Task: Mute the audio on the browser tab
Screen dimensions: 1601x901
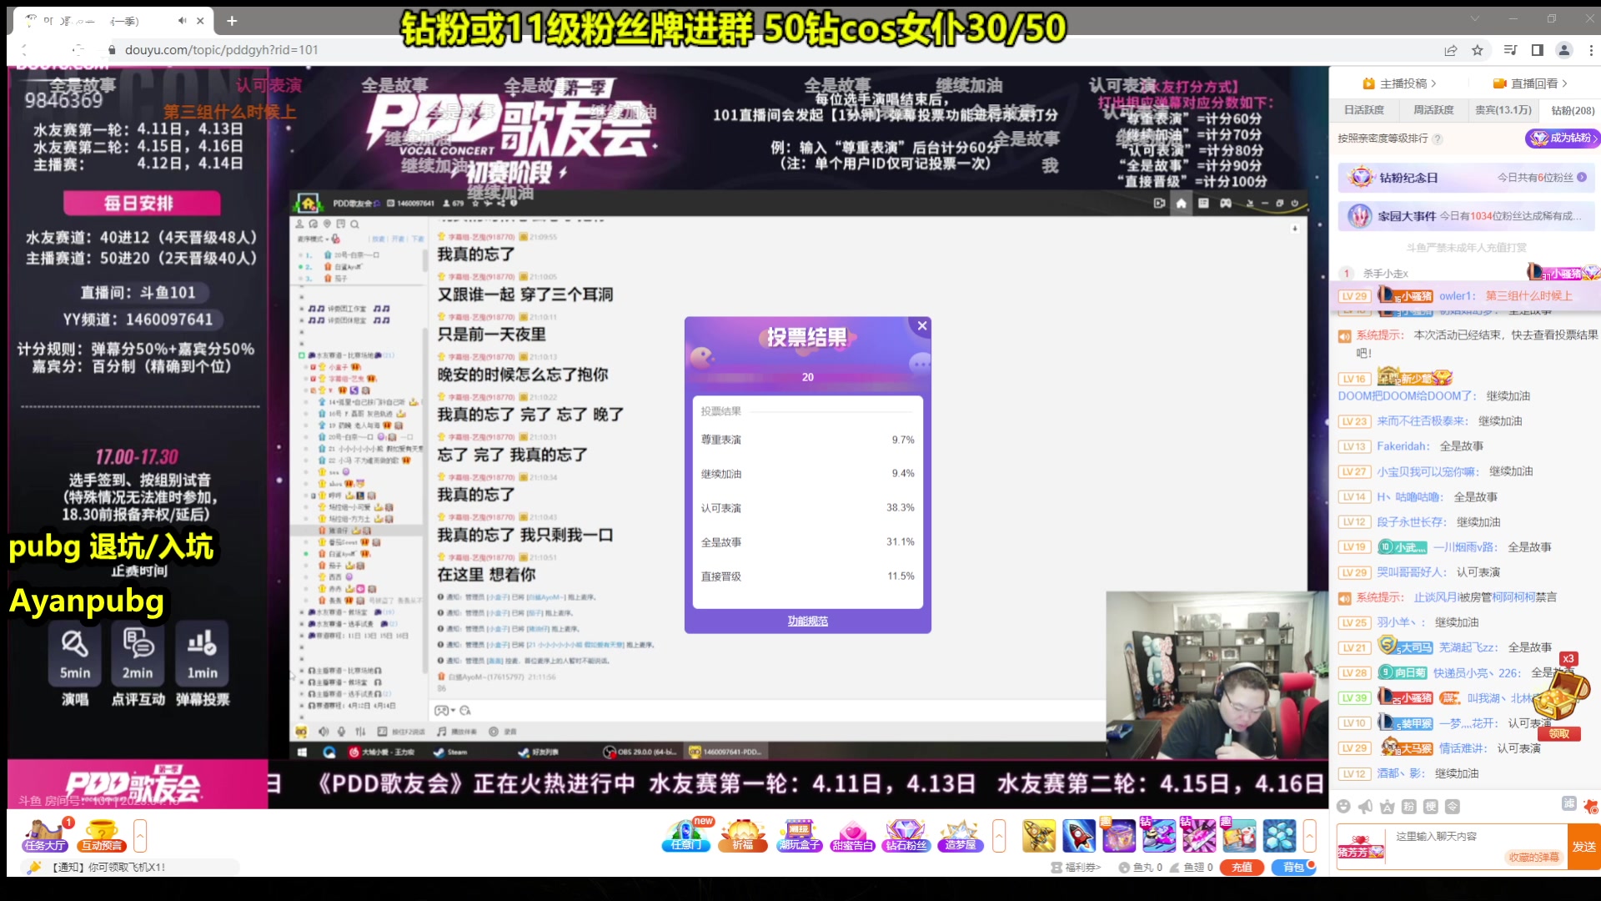Action: [x=182, y=21]
